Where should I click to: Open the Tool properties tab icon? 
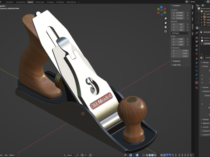[x=196, y=33]
